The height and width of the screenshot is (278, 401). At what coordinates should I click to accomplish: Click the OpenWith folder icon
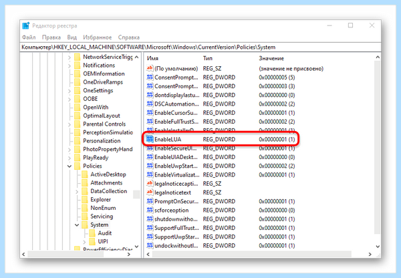(x=78, y=107)
